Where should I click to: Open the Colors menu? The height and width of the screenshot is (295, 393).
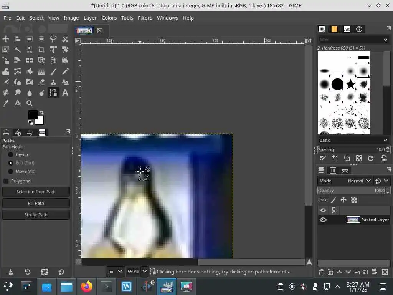(109, 18)
